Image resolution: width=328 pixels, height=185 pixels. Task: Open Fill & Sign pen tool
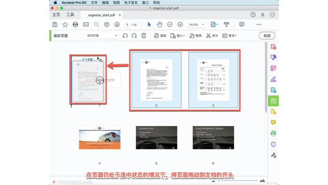click(273, 79)
